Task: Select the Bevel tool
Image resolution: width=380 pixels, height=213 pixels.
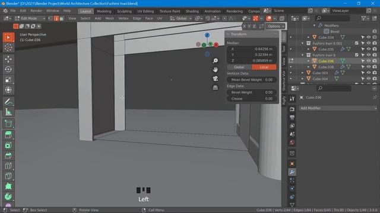Action: [8, 155]
